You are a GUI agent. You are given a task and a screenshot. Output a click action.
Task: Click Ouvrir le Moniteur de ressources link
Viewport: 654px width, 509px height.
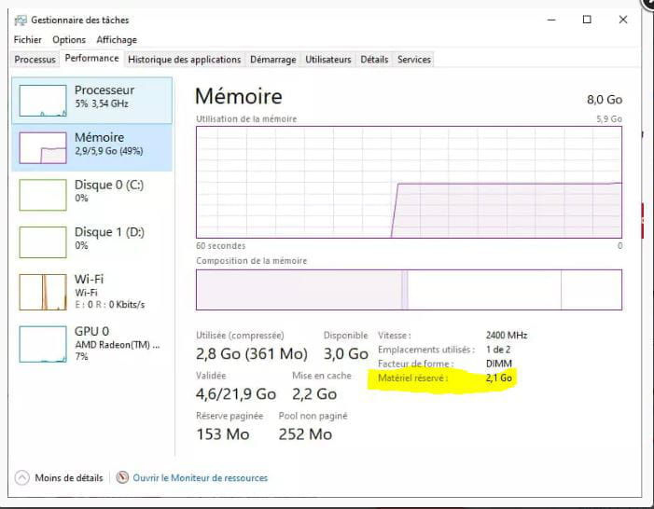click(x=201, y=477)
